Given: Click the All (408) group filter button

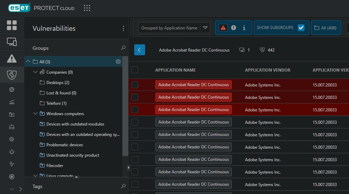Looking at the screenshot, I should click(x=325, y=28).
